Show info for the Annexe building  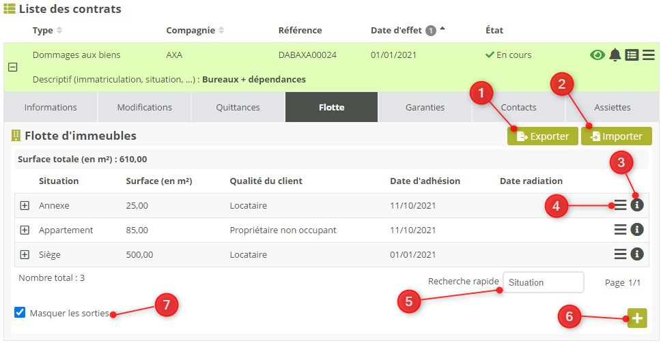[637, 205]
